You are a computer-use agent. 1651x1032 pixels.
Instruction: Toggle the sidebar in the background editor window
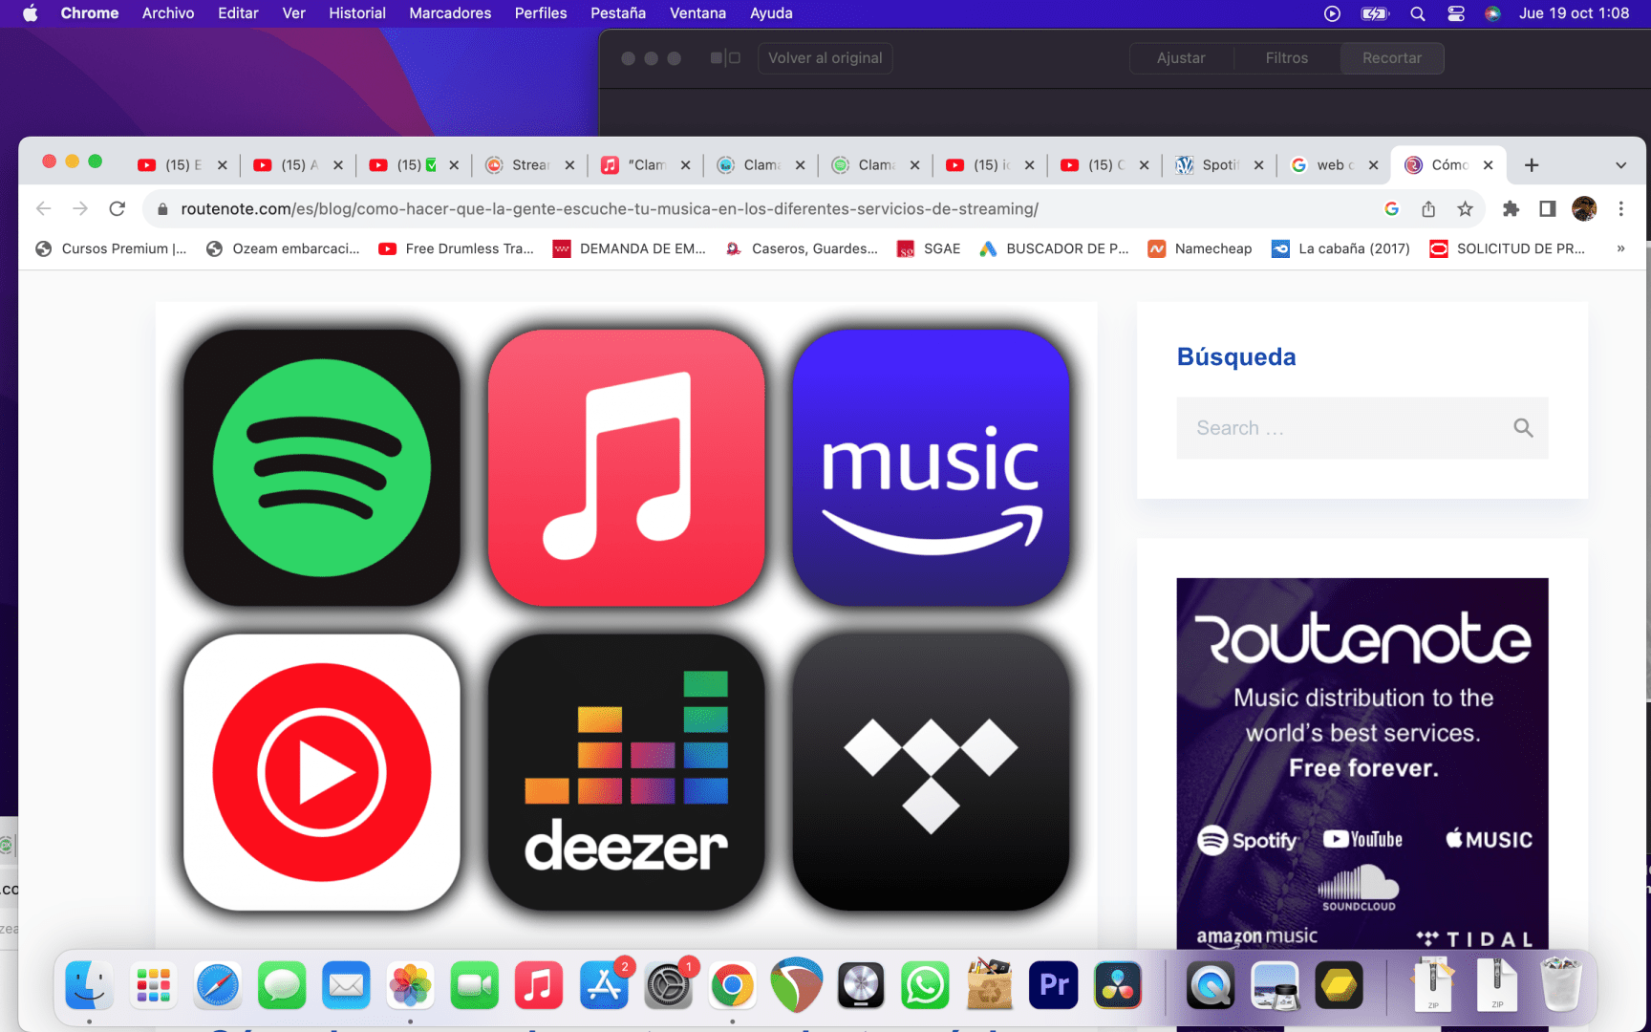click(725, 58)
